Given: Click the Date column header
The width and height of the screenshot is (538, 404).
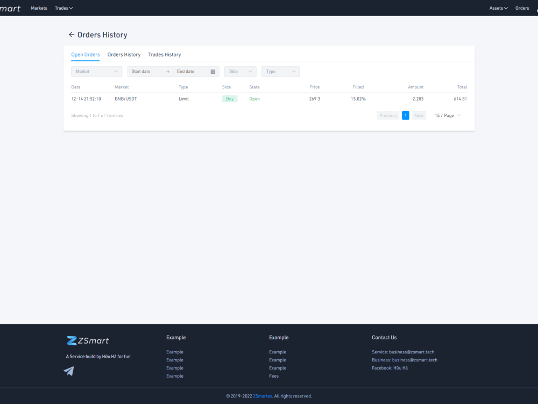Looking at the screenshot, I should [76, 87].
